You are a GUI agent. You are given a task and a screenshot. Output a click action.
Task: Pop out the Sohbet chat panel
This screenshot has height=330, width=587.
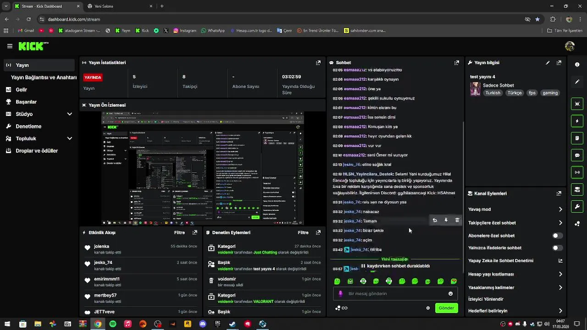click(x=457, y=63)
